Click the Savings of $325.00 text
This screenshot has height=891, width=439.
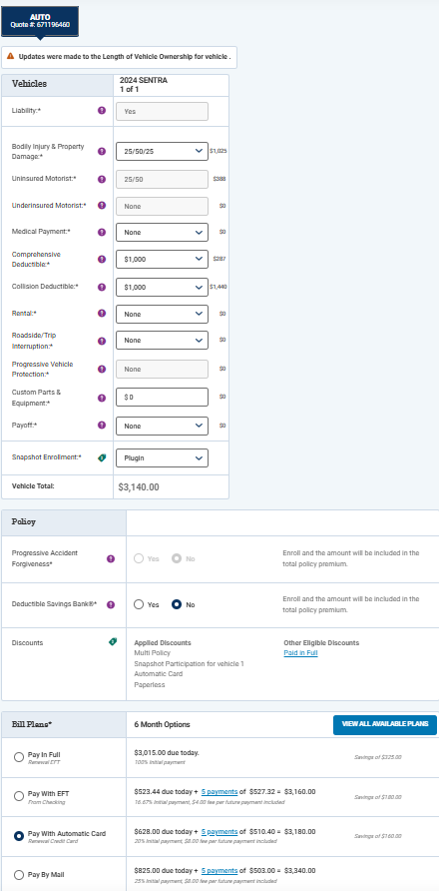pyautogui.click(x=378, y=757)
